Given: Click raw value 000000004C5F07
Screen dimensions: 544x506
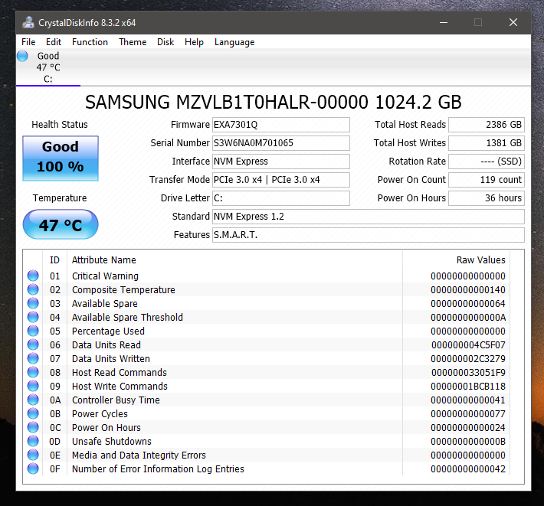Looking at the screenshot, I should pos(468,344).
